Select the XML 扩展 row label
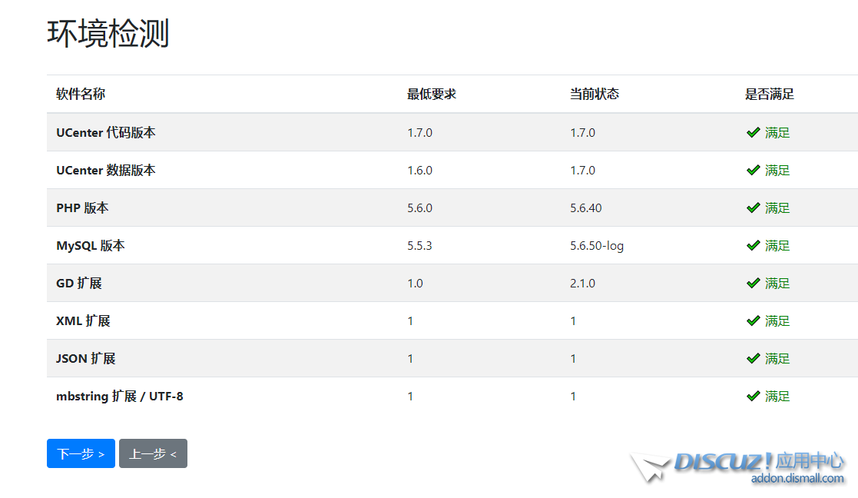 point(83,320)
